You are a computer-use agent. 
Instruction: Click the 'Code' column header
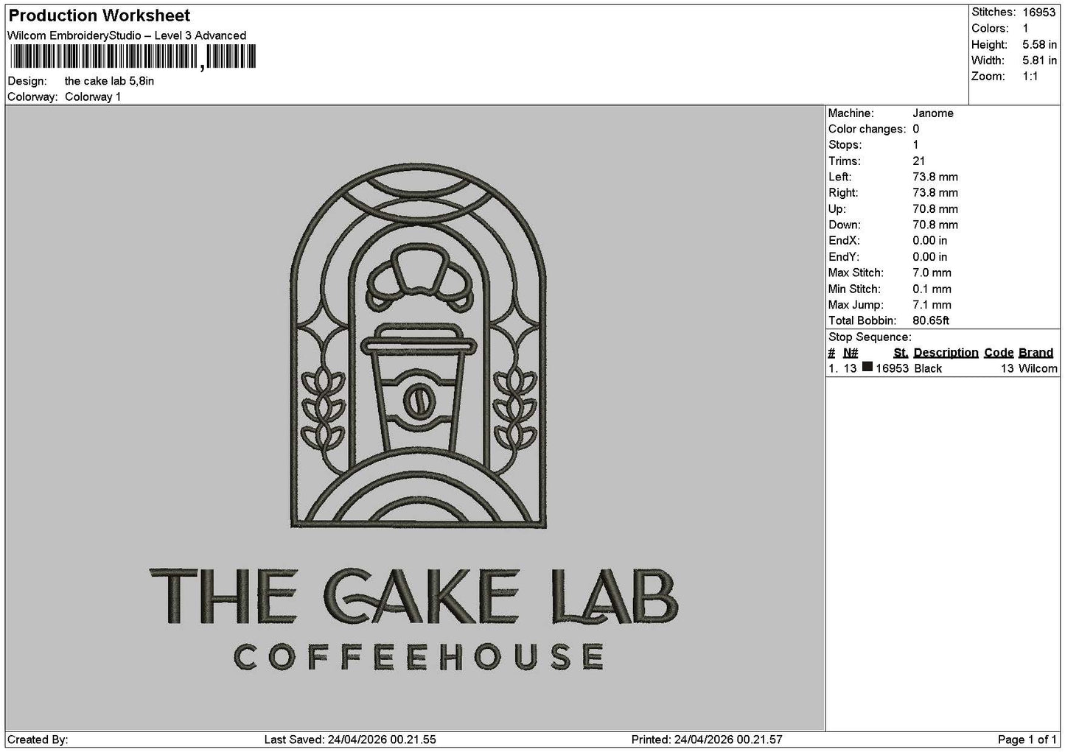point(999,353)
